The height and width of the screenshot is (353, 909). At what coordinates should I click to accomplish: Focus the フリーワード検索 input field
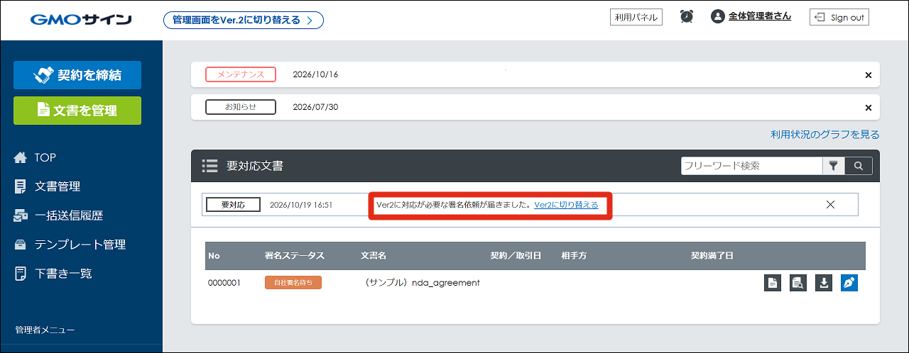coord(751,166)
